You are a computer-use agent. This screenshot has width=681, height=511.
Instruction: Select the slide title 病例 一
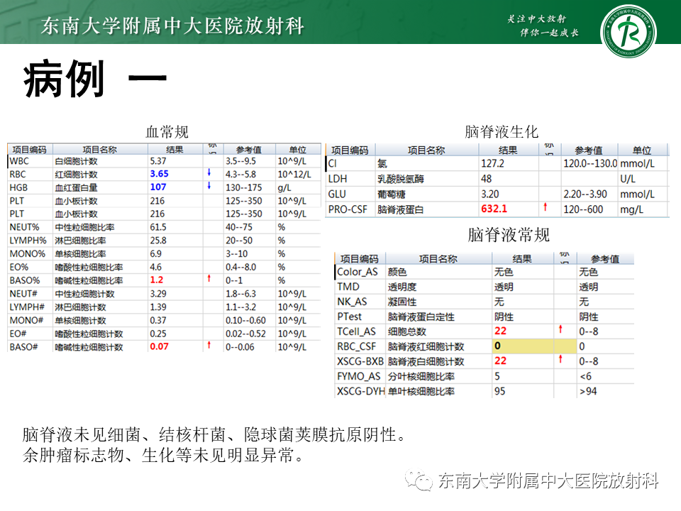pyautogui.click(x=95, y=79)
